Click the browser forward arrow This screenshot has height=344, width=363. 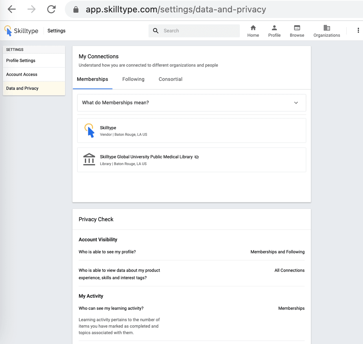click(x=32, y=9)
